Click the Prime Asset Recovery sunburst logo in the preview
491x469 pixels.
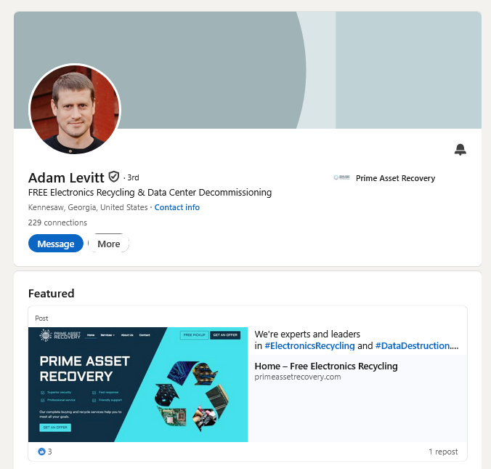coord(46,335)
